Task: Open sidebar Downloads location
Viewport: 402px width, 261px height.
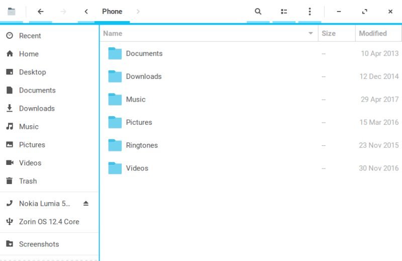Action: (49, 108)
